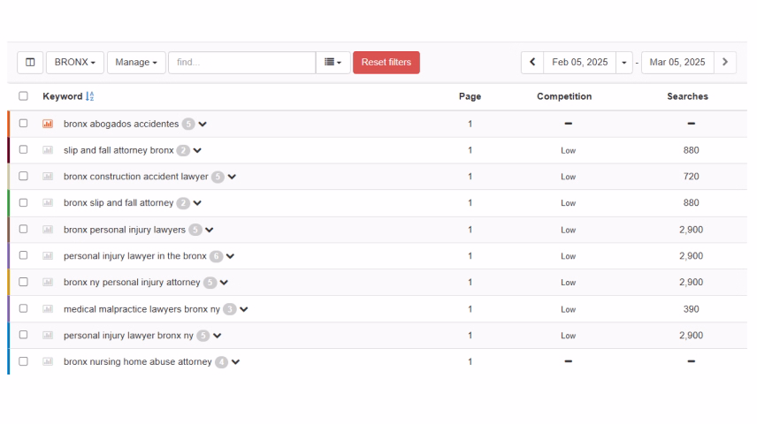The height and width of the screenshot is (424, 757).
Task: Sort by Searches column header
Action: 687,96
